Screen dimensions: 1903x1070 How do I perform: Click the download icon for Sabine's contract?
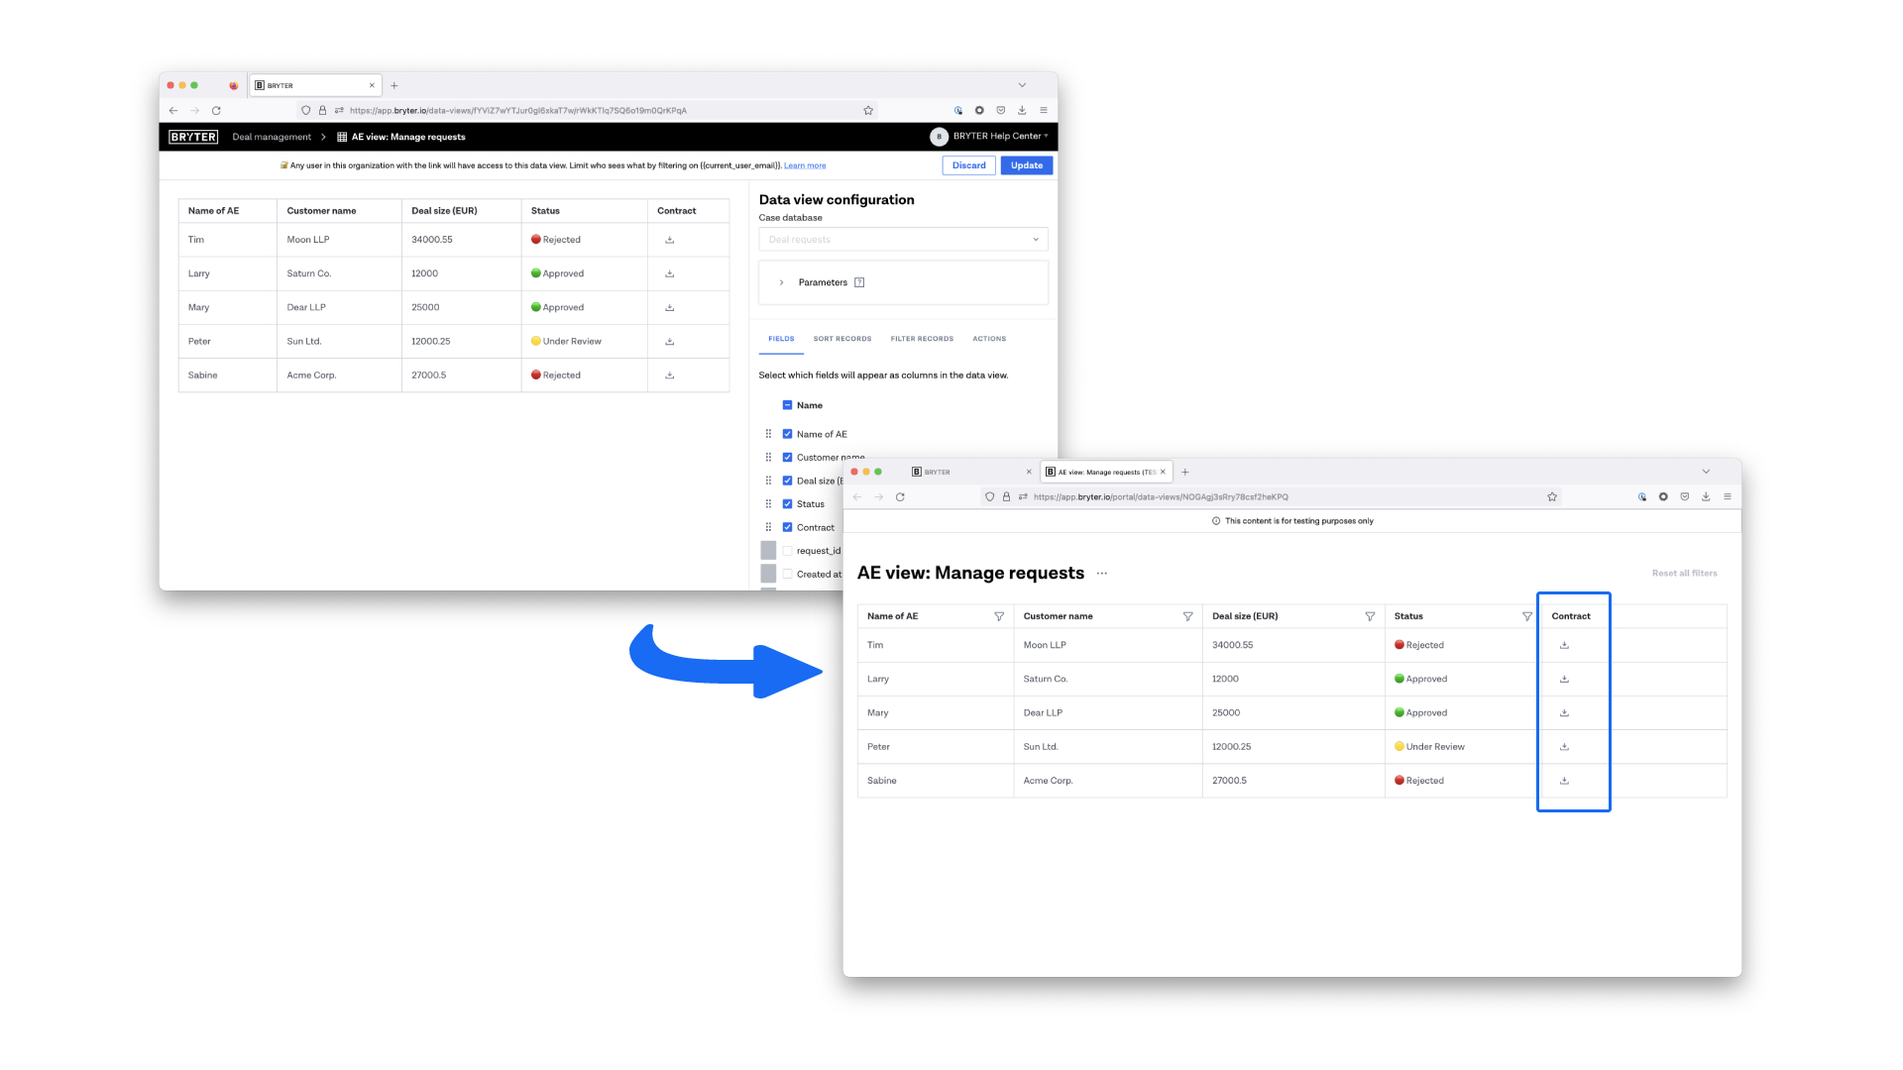[1564, 780]
